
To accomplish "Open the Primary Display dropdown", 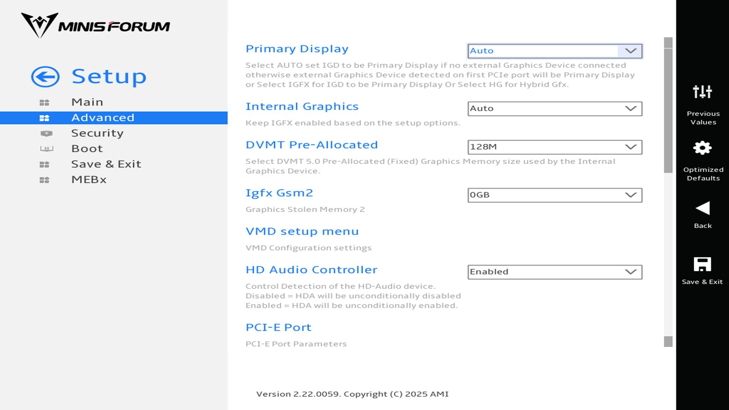I will point(555,51).
